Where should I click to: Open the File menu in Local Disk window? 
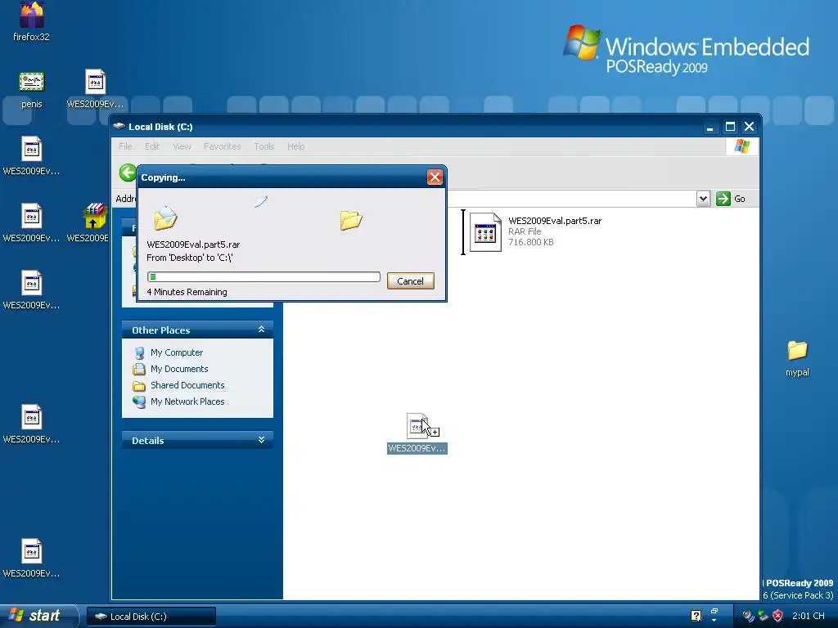tap(125, 146)
